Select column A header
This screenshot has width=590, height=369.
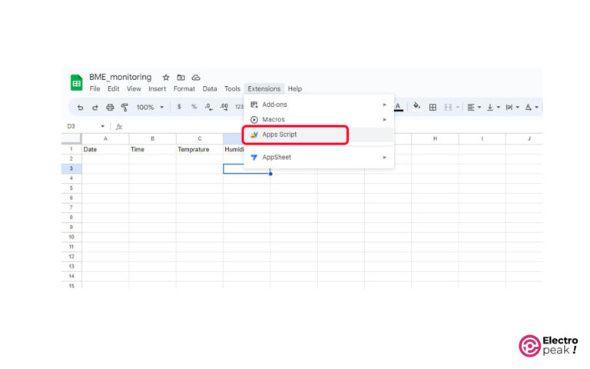pos(105,138)
